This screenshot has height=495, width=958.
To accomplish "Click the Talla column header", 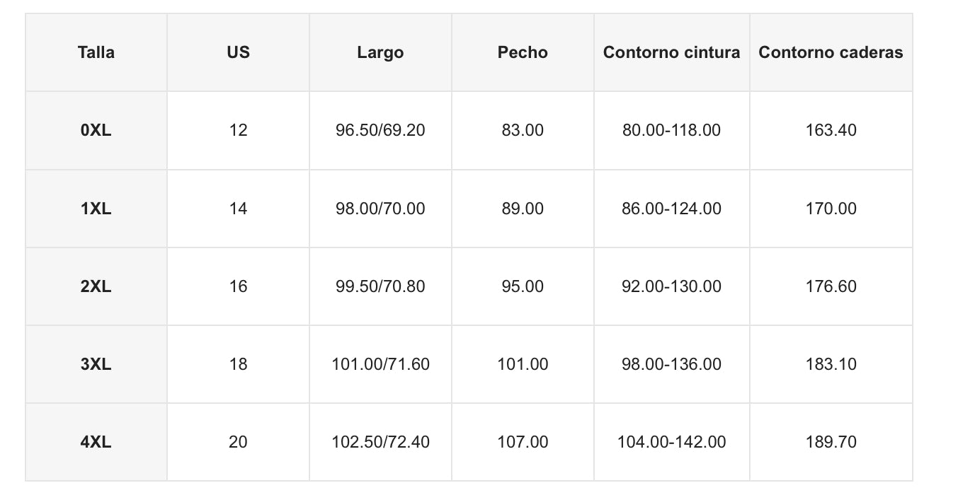I will (x=96, y=52).
